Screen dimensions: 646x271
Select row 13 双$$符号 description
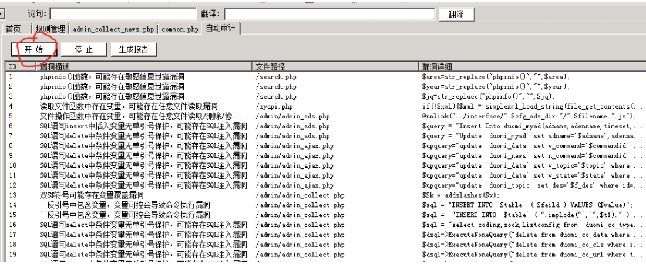tap(92, 195)
